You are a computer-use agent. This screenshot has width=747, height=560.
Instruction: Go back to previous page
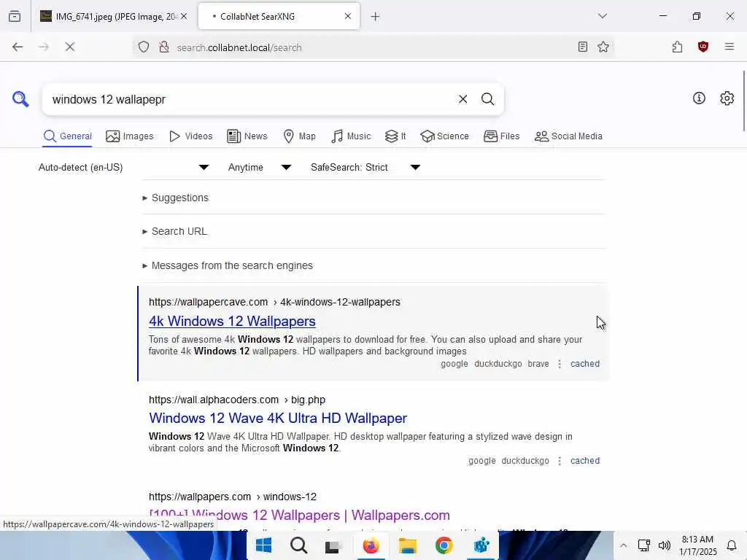(18, 47)
